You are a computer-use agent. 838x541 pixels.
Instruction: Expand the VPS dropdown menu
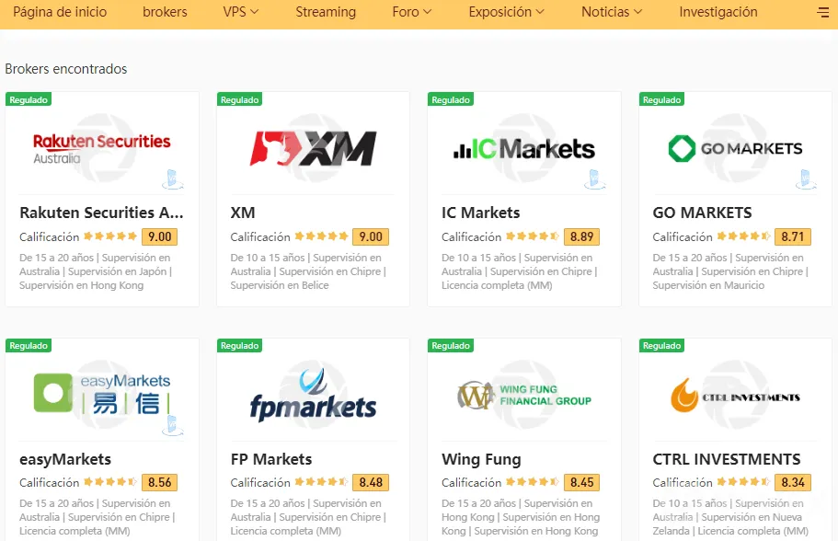[240, 12]
